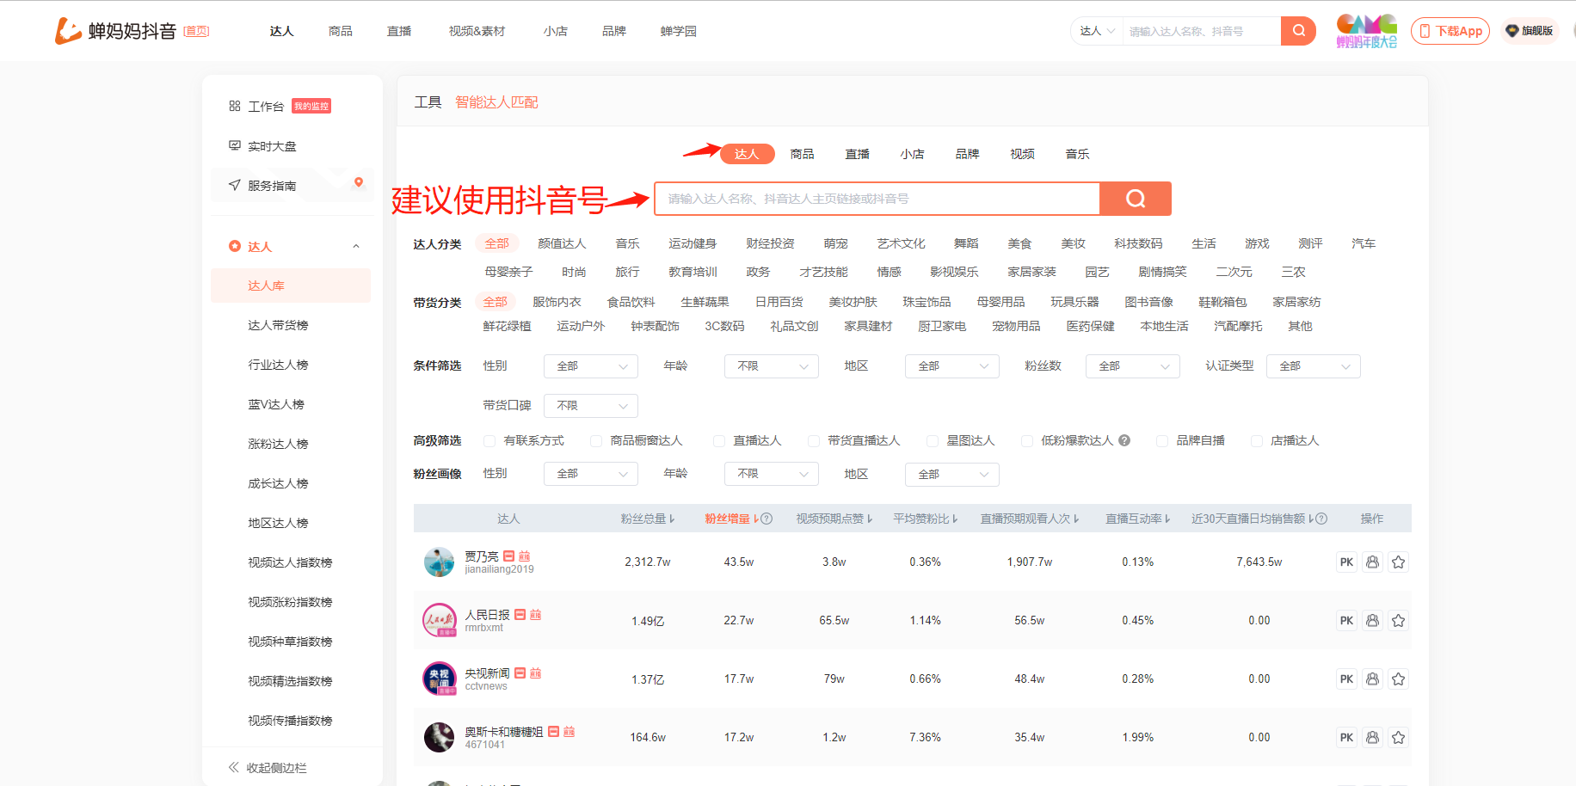Viewport: 1576px width, 786px height.
Task: Click the help icon next to 低粉爆款达人
Action: tap(1124, 440)
